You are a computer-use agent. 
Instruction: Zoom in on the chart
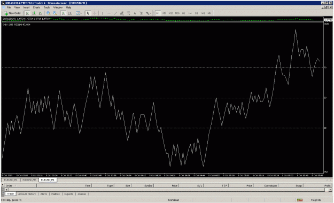(x=48, y=13)
